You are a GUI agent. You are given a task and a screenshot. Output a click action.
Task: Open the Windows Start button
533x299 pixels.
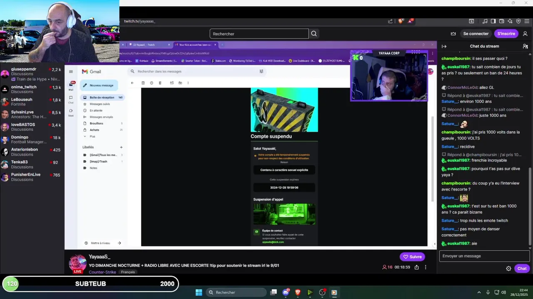coord(199,292)
